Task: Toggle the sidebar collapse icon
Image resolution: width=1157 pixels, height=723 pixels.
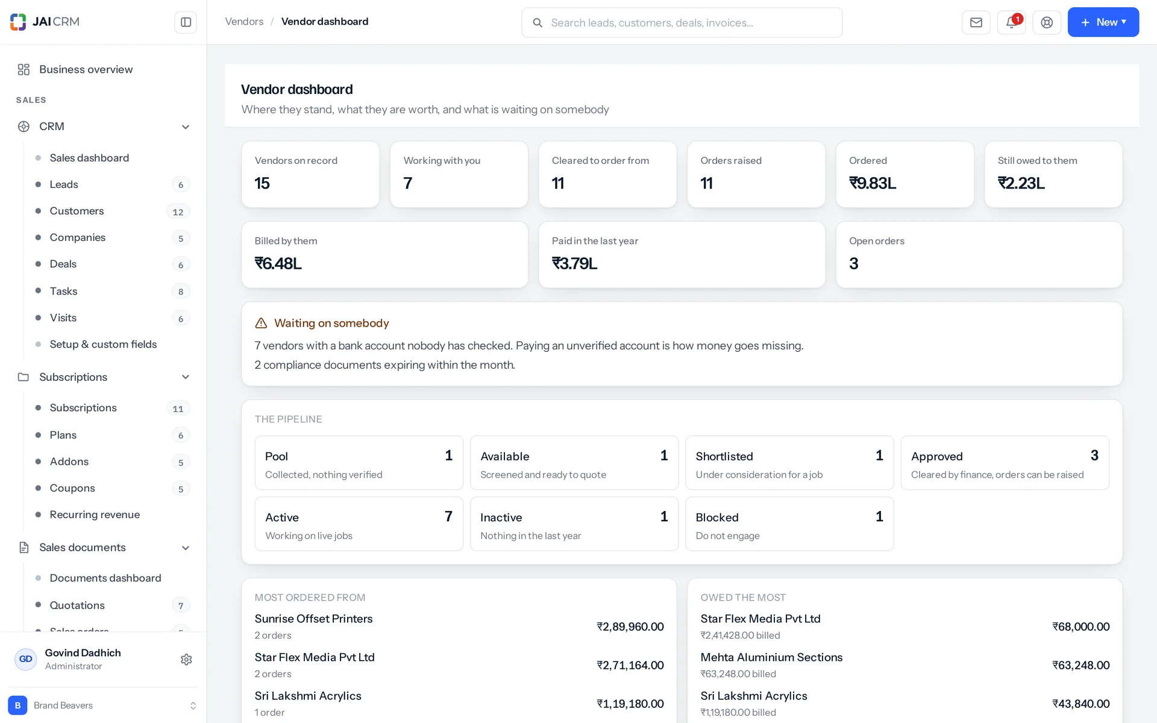Action: pyautogui.click(x=186, y=22)
